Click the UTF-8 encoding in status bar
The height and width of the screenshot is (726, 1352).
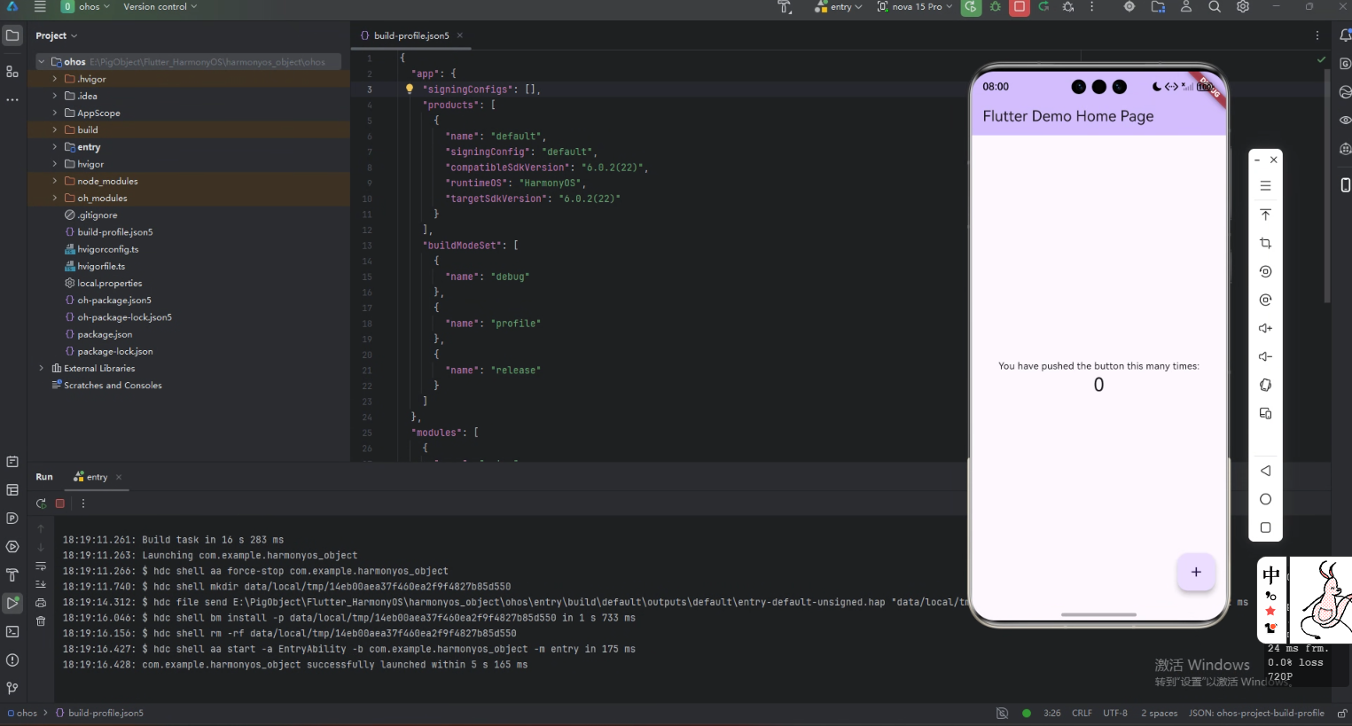(x=1115, y=713)
